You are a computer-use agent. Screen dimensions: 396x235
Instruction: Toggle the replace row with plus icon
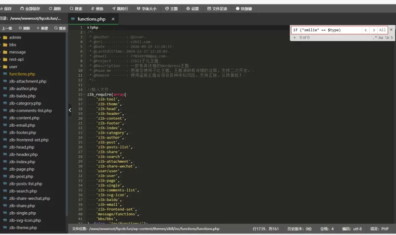click(x=295, y=38)
